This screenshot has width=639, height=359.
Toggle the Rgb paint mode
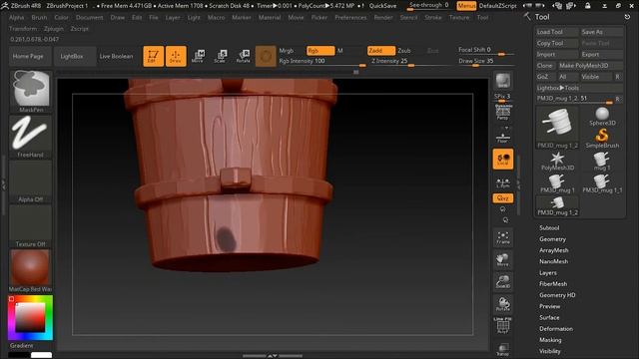coord(320,51)
